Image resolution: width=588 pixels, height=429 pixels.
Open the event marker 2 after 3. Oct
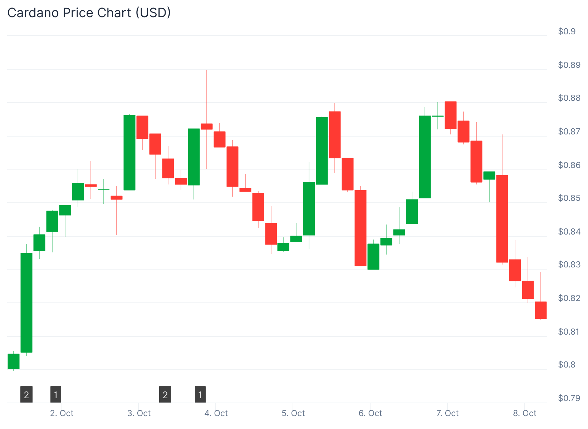point(165,394)
